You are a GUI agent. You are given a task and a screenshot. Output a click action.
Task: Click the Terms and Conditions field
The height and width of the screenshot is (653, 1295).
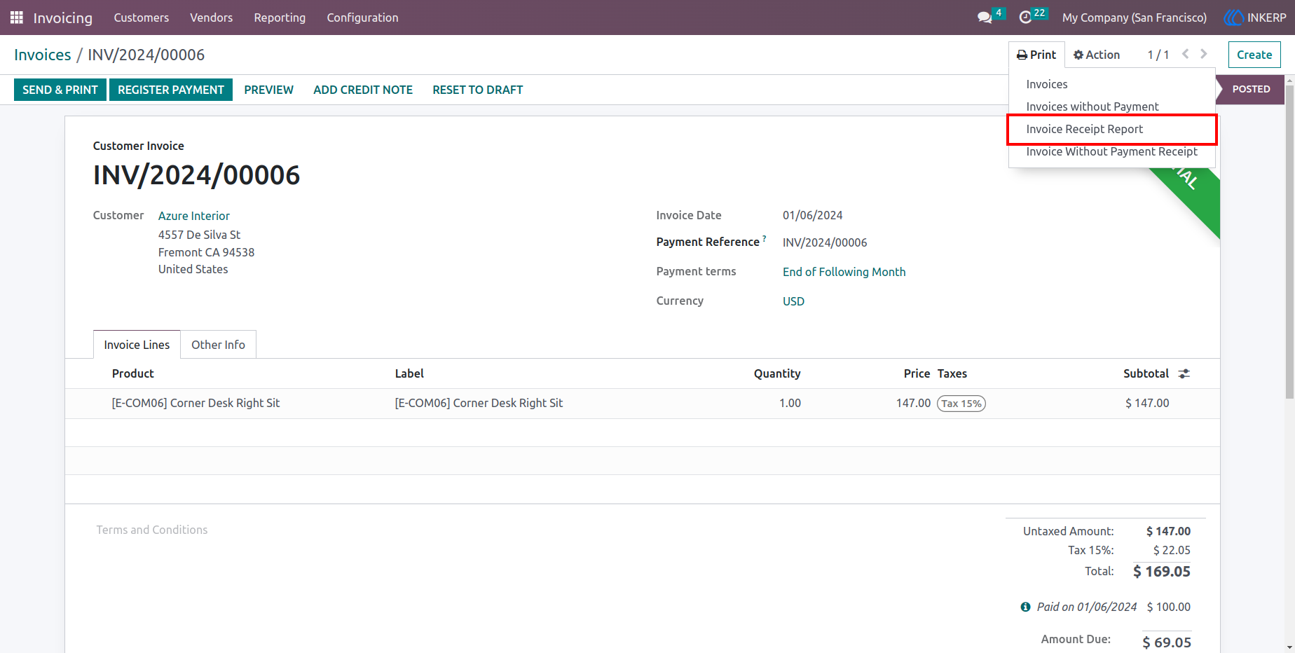click(x=152, y=530)
